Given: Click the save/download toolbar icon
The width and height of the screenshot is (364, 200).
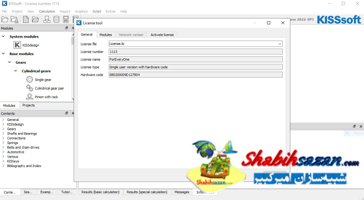Looking at the screenshot, I should click(x=46, y=19).
